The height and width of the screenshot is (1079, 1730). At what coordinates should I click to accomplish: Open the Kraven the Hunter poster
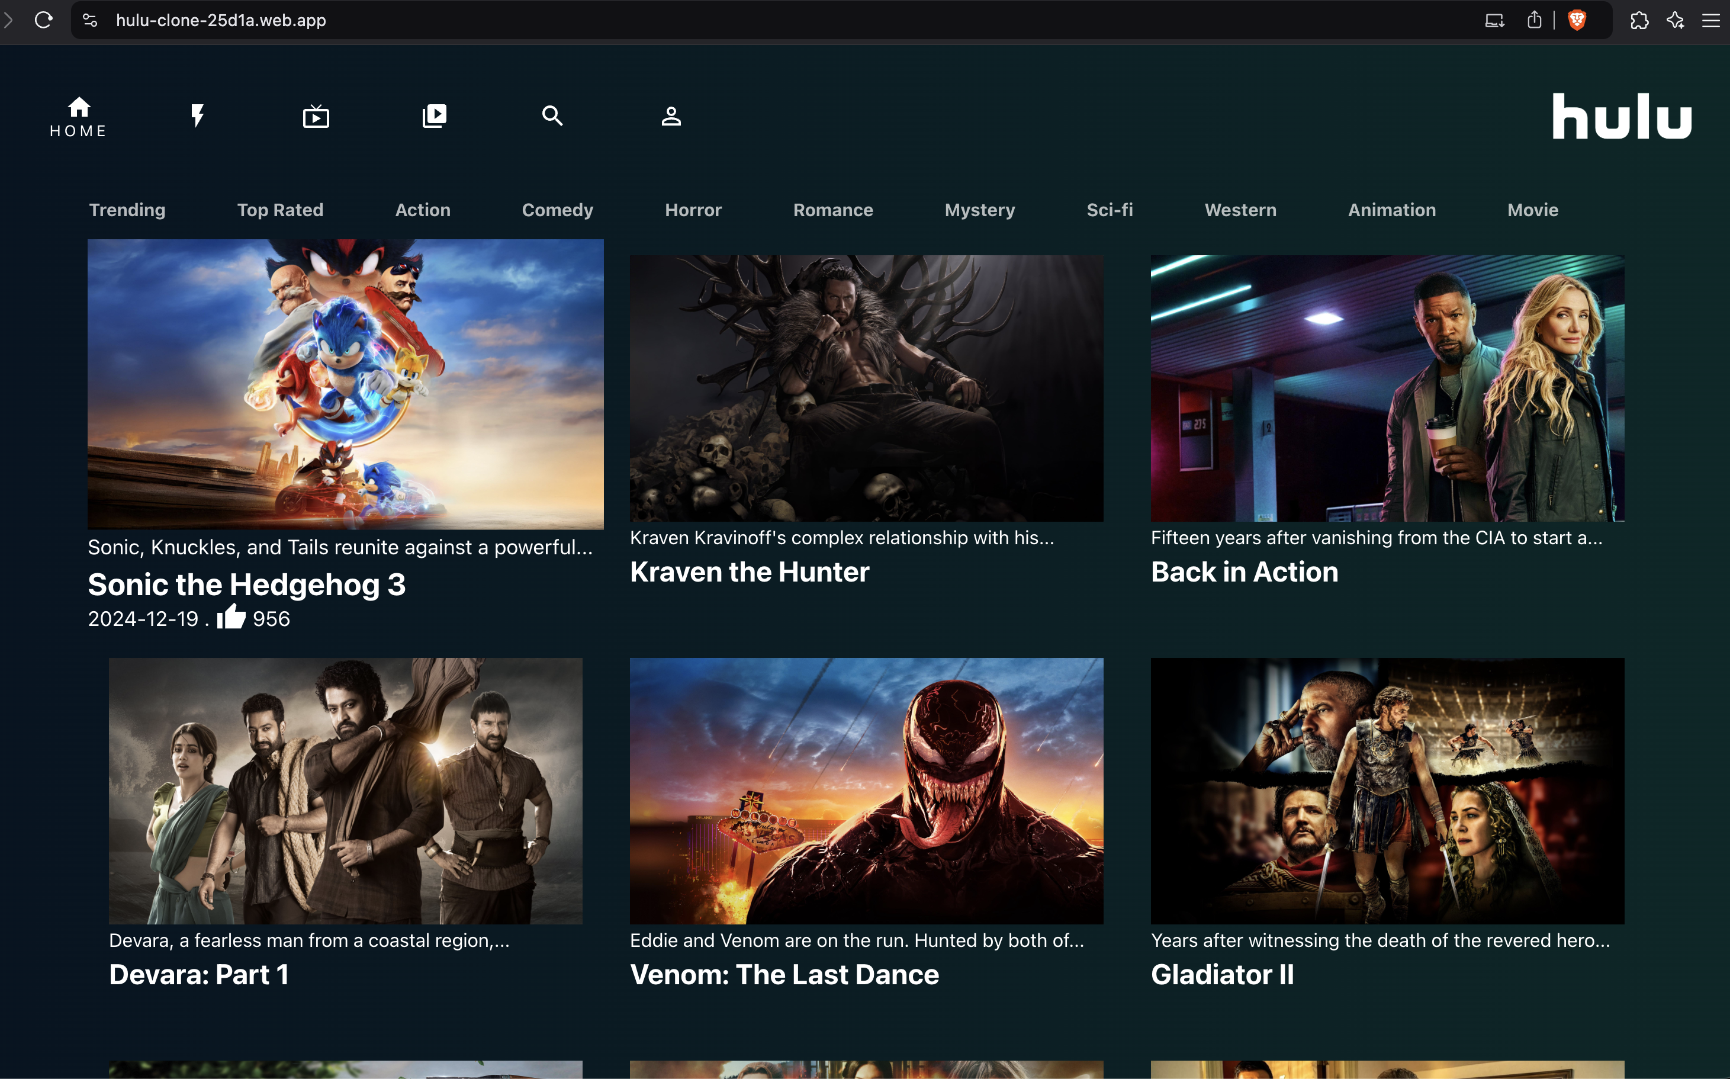pos(867,388)
